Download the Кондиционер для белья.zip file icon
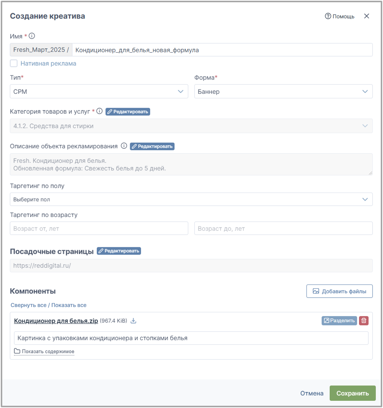 [x=134, y=321]
